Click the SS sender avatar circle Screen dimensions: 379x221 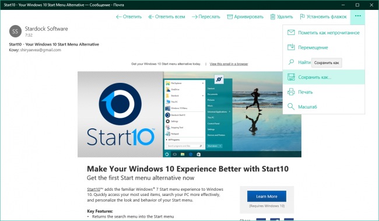pos(15,31)
